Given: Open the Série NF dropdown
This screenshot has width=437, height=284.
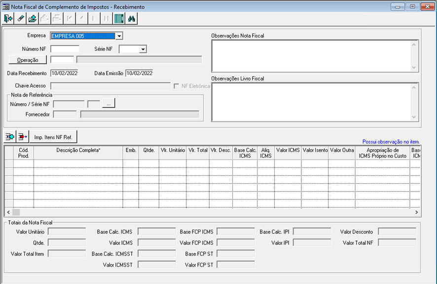Looking at the screenshot, I should click(x=143, y=49).
